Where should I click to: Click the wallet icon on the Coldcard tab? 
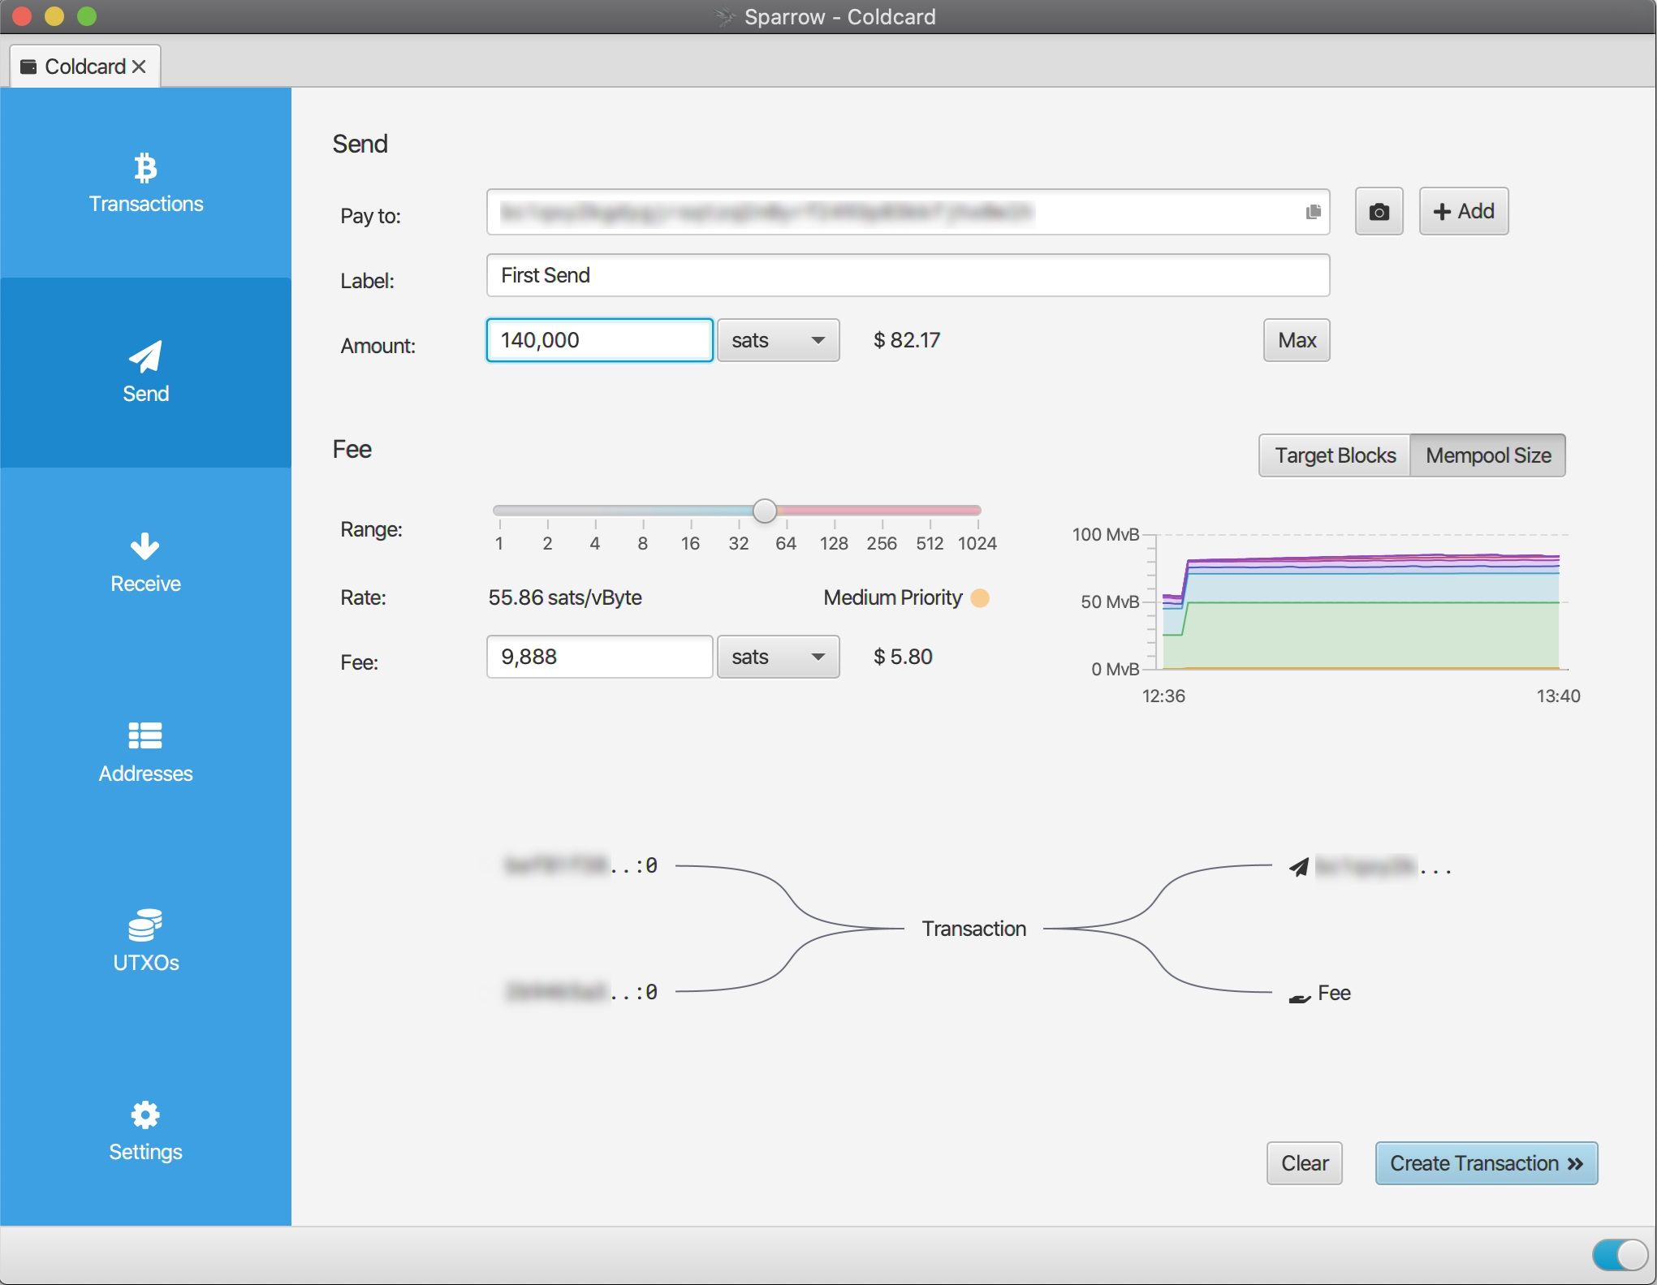pos(28,67)
